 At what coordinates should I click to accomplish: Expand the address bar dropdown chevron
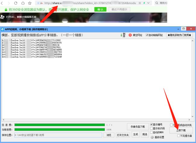point(148,3)
